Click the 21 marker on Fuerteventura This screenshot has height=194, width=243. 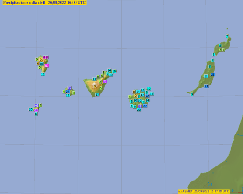(213, 75)
